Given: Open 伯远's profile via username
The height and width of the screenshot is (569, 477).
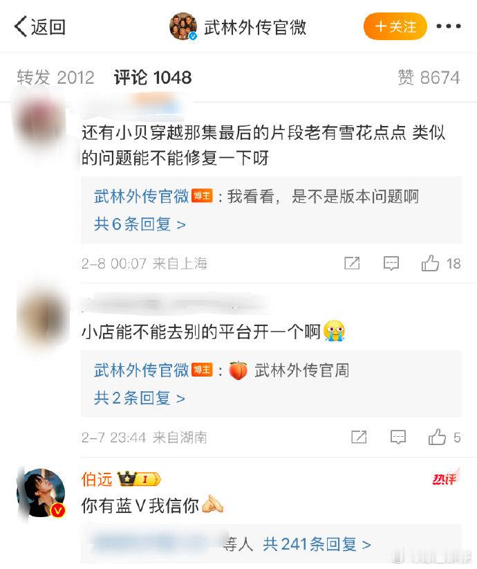Looking at the screenshot, I should pyautogui.click(x=97, y=480).
